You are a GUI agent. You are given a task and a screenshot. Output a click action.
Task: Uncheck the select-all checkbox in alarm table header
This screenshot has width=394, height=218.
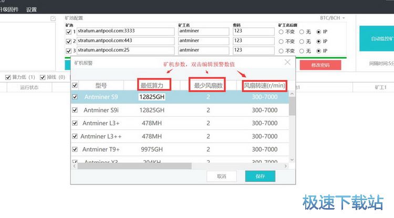tap(75, 85)
